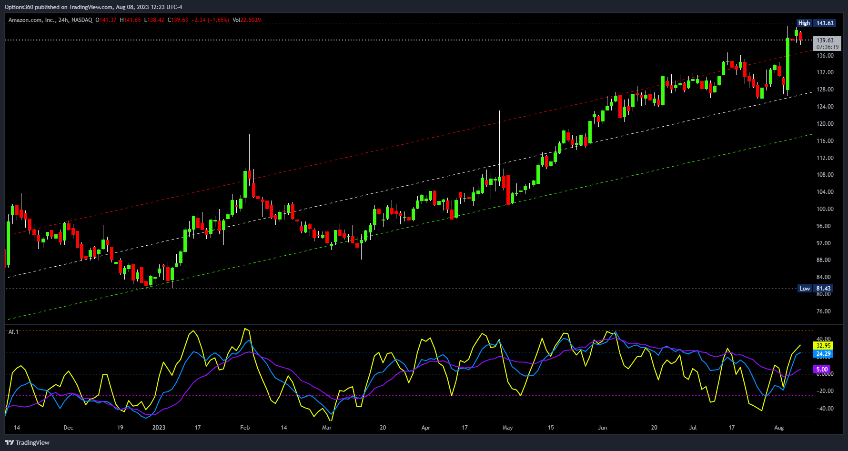This screenshot has width=848, height=451.
Task: Click the high value 'H141.65'
Action: pos(130,20)
